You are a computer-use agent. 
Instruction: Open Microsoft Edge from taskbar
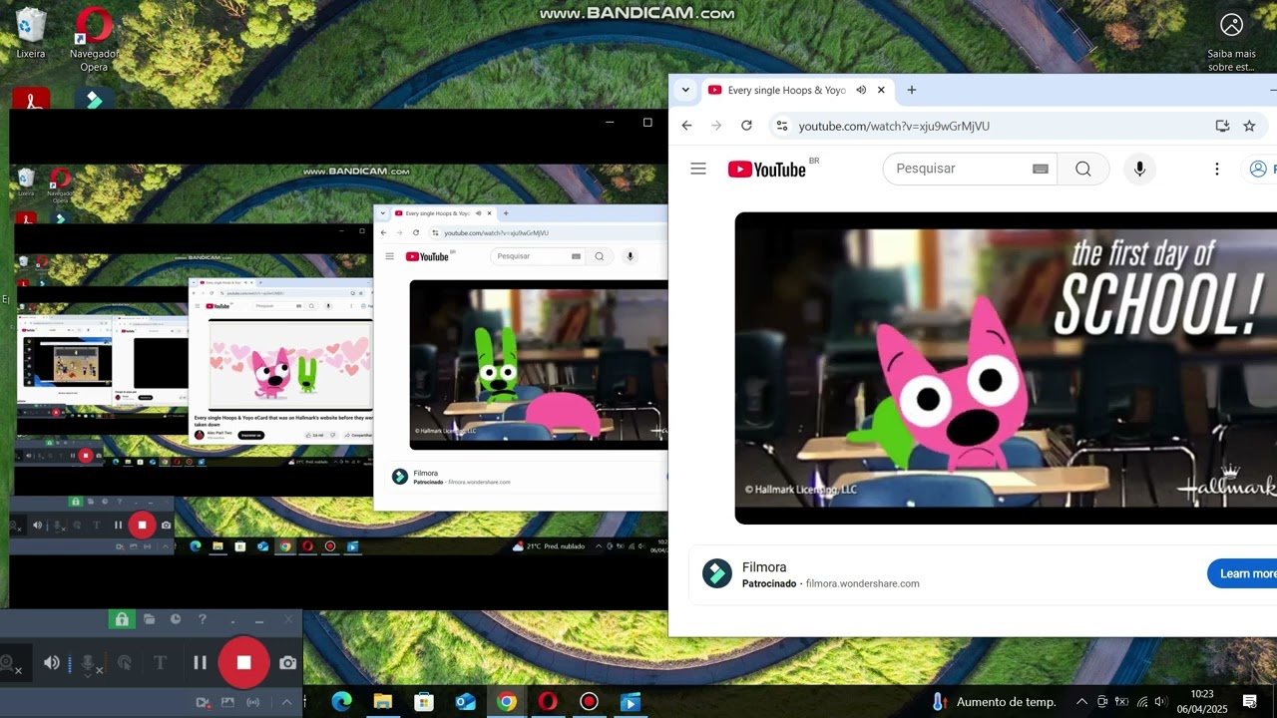[341, 702]
